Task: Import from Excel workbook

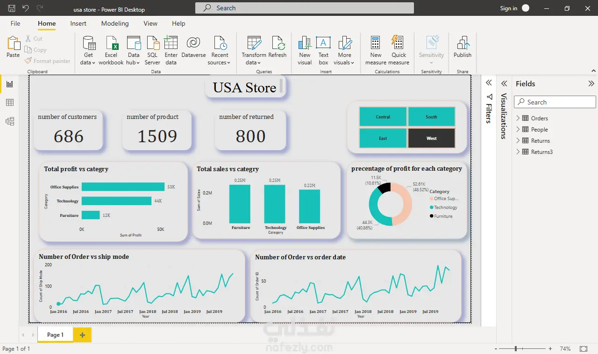Action: [111, 50]
